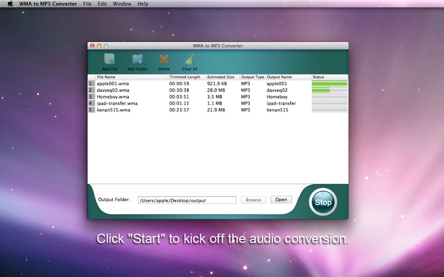Click the progress bar for davseq02.wma
Image resolution: width=444 pixels, height=277 pixels.
click(x=330, y=90)
